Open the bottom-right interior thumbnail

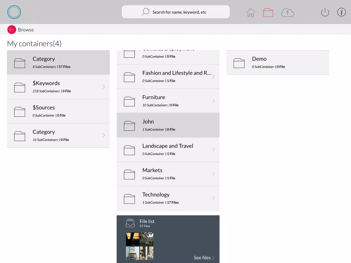point(147,253)
